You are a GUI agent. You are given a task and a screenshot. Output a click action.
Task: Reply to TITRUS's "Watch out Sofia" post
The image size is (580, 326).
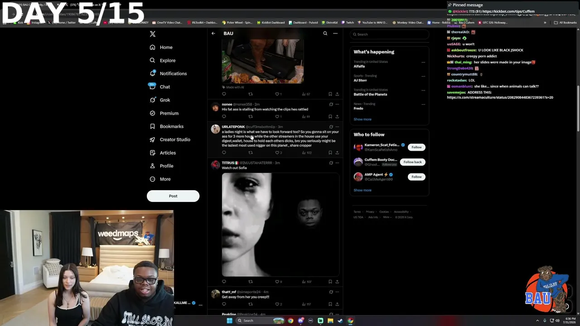224,282
